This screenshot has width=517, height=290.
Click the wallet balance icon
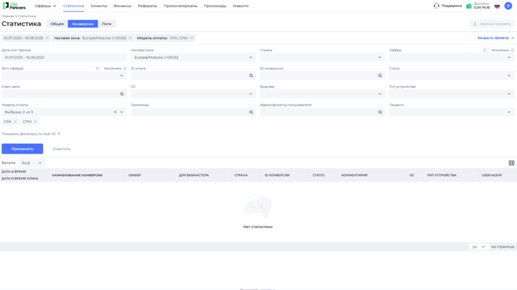coord(469,6)
